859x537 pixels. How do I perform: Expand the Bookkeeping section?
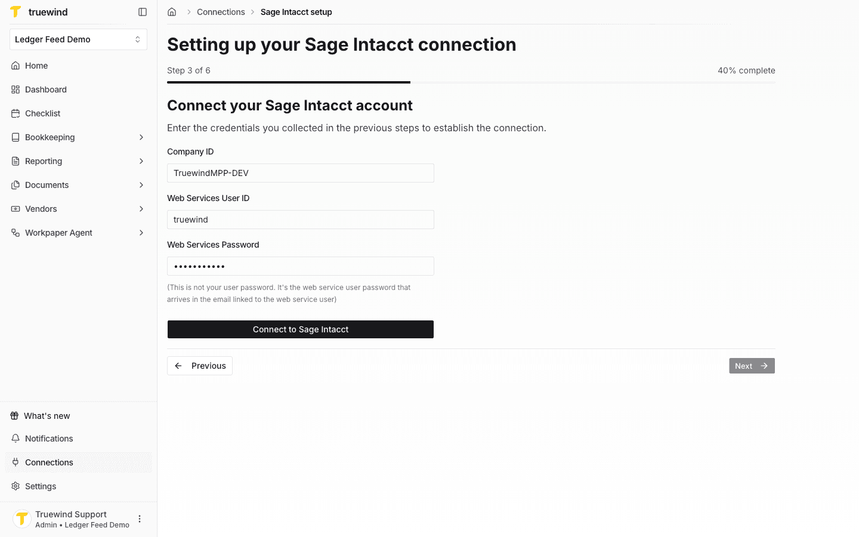[141, 137]
